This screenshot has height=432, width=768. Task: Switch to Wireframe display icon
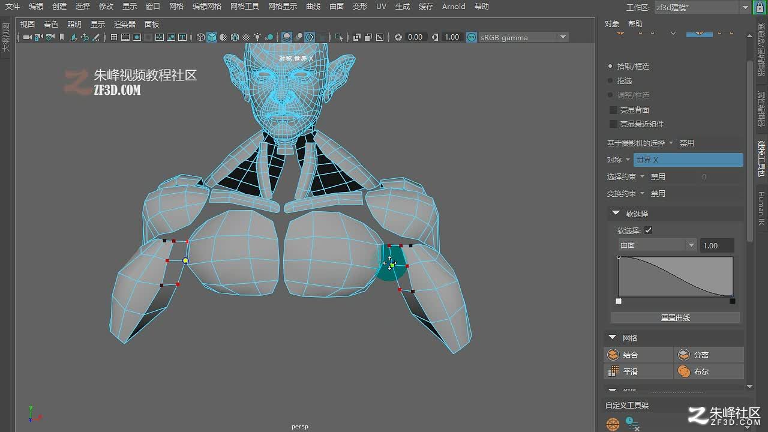click(x=200, y=37)
